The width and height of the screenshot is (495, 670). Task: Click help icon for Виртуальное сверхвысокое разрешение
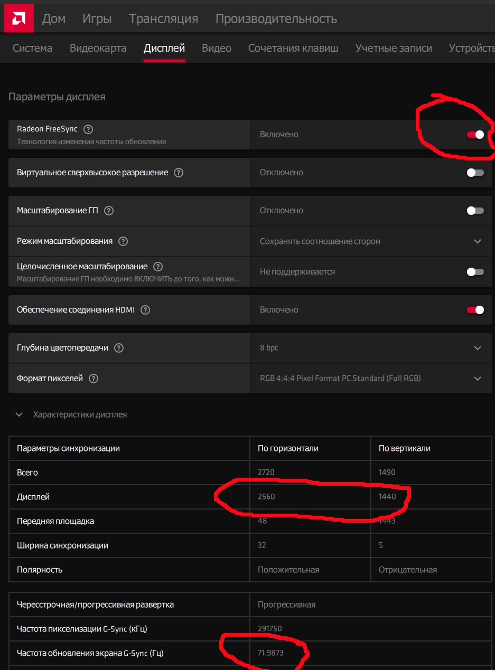point(179,173)
